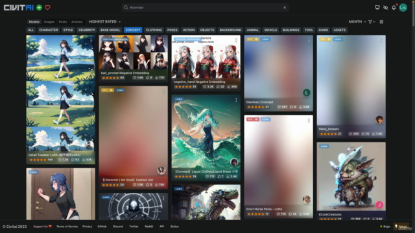Open Discord footer link
This screenshot has height=233, width=415.
(118, 227)
